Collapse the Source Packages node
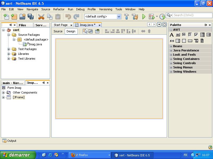The width and height of the screenshot is (213, 159). point(9,35)
